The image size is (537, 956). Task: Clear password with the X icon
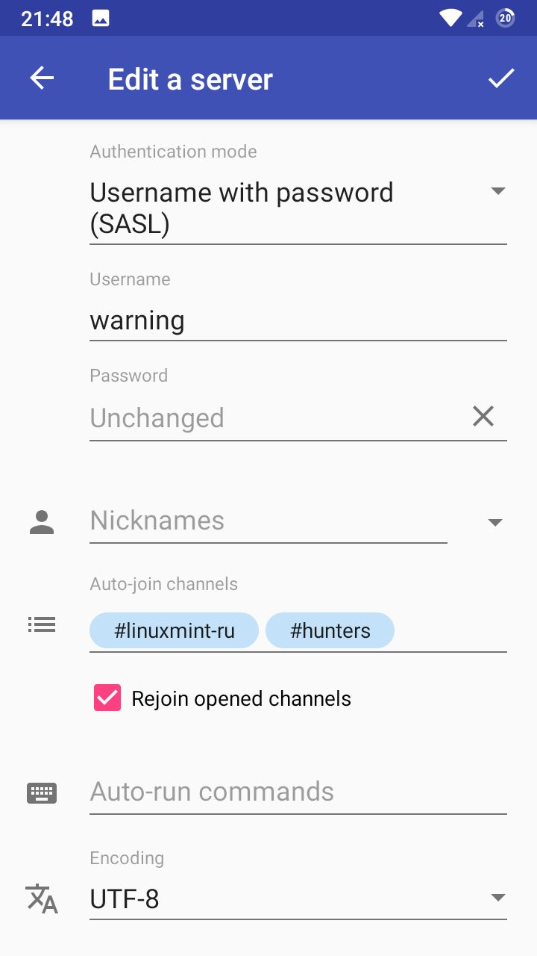tap(483, 416)
